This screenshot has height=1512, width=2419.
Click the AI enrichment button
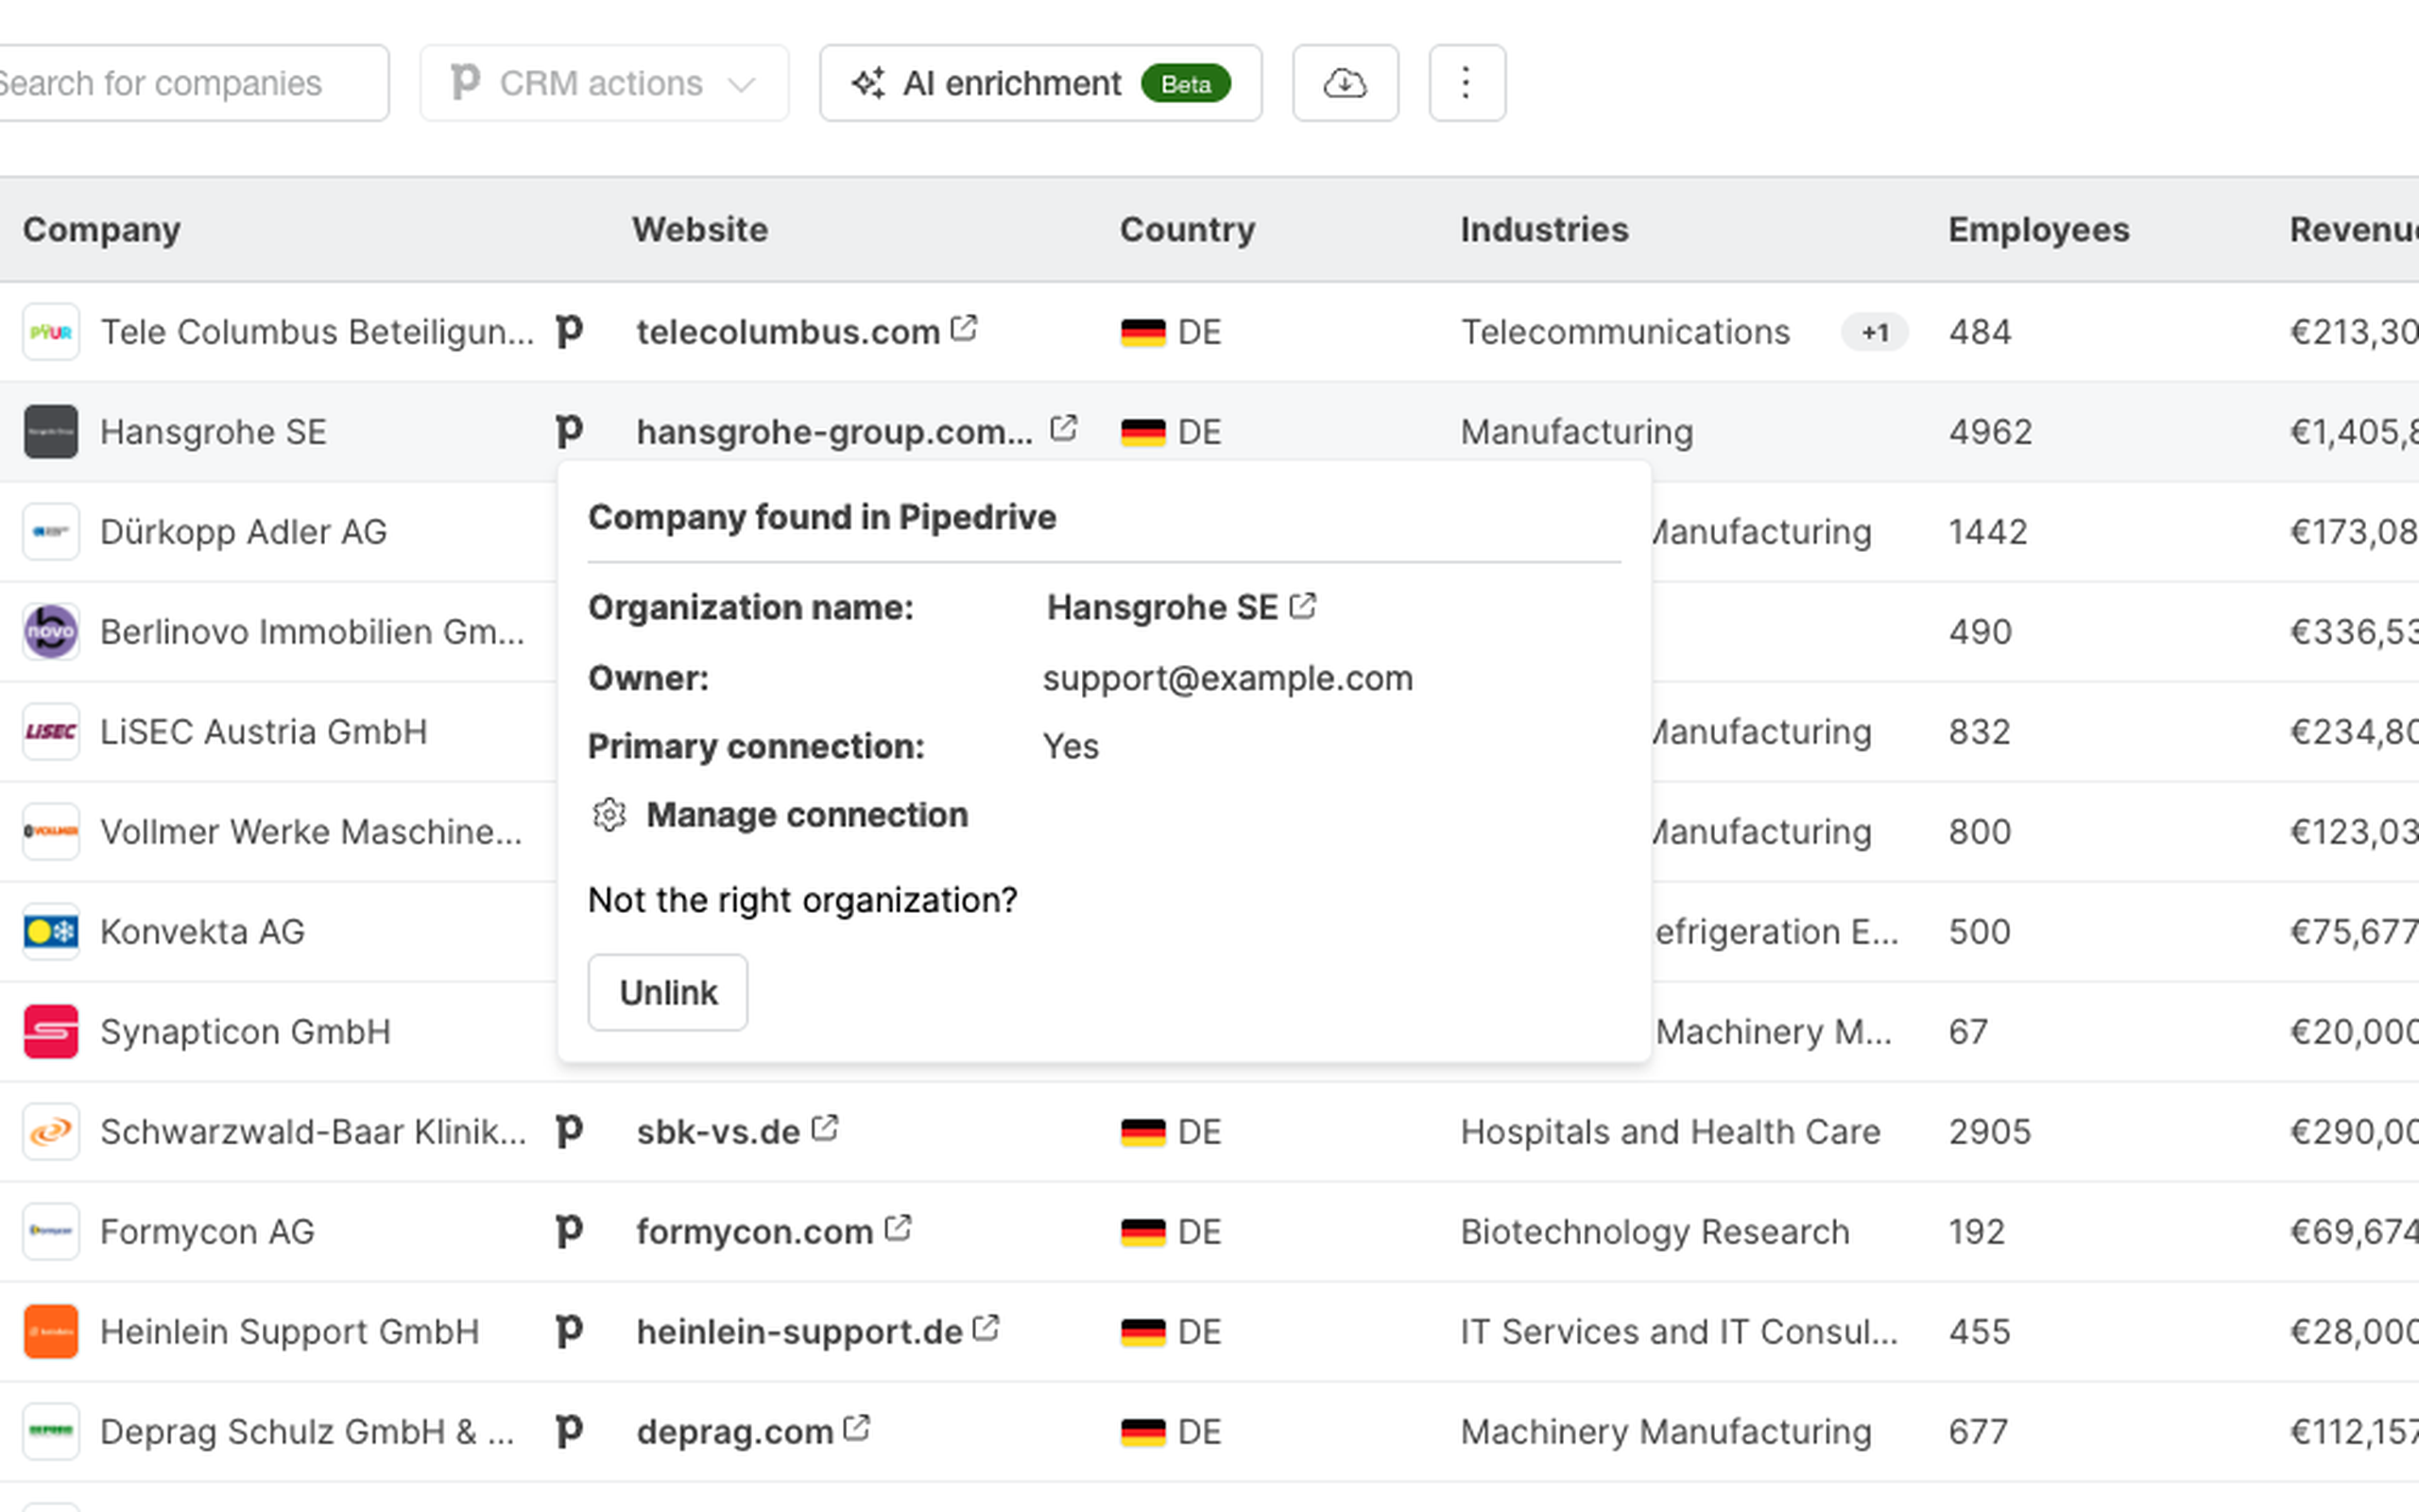tap(1040, 83)
